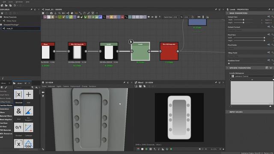Click the histogram icon in 2D view bottom bar

pos(163,149)
